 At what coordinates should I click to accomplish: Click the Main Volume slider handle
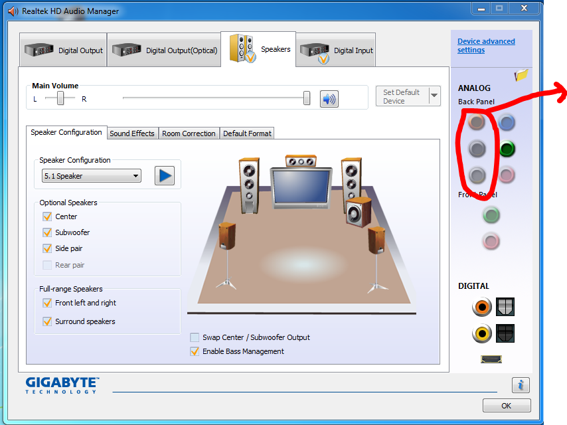pos(307,98)
